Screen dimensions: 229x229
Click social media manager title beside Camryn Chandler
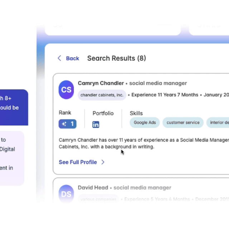coord(158,83)
